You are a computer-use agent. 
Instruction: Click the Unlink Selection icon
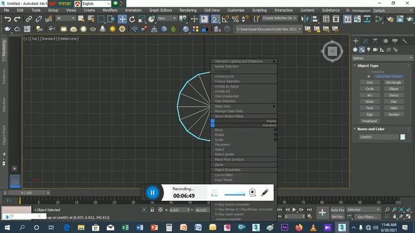tap(38, 19)
